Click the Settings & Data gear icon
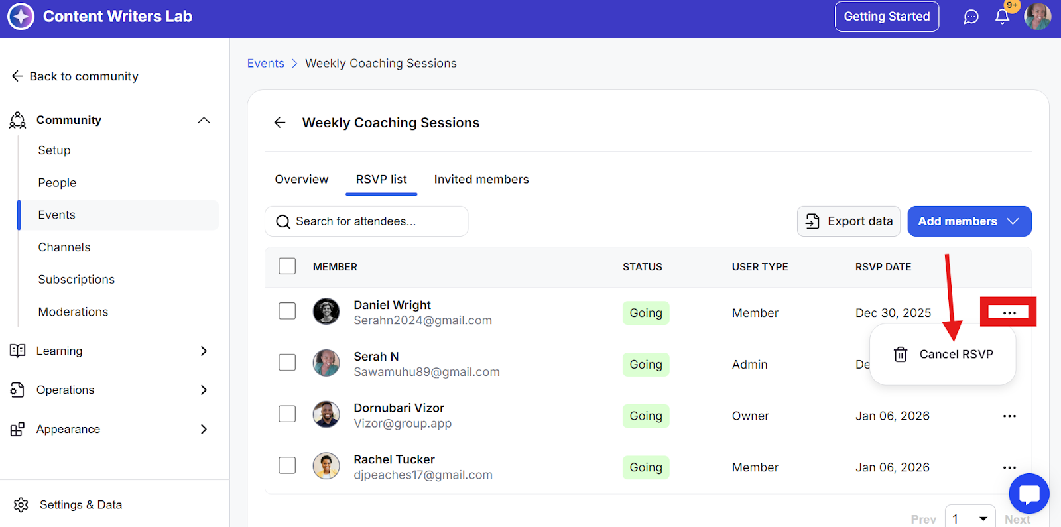 pyautogui.click(x=21, y=505)
